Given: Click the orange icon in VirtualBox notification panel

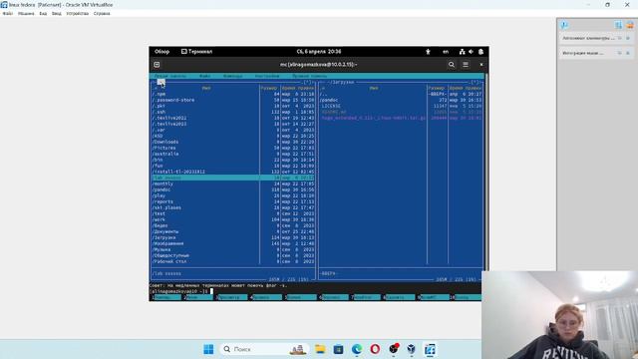Looking at the screenshot, I should pos(630,25).
